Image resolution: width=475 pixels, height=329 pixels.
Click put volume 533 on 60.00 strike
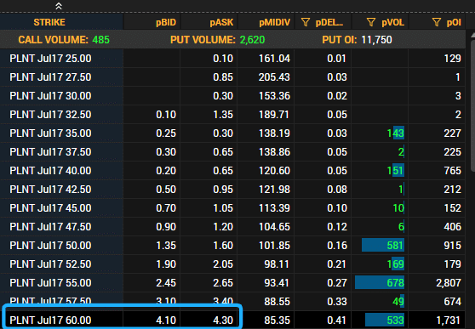395,320
